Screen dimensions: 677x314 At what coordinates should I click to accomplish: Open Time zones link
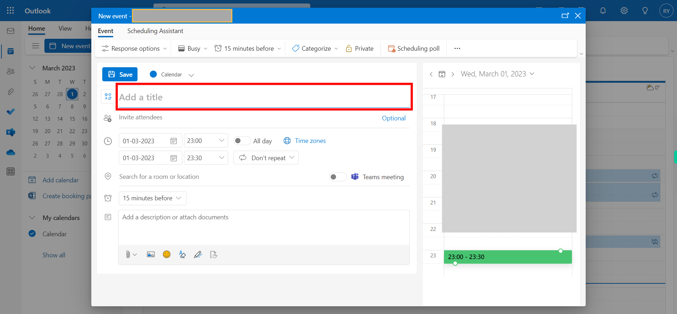305,141
